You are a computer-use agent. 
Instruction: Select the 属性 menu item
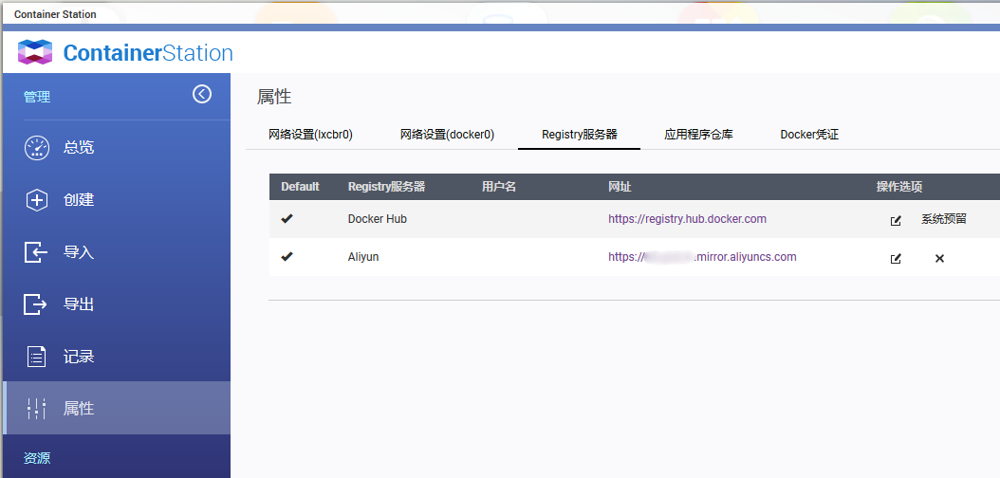tap(117, 408)
